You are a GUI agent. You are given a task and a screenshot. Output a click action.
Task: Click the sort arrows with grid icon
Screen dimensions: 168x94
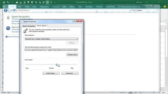[x=44, y=2]
